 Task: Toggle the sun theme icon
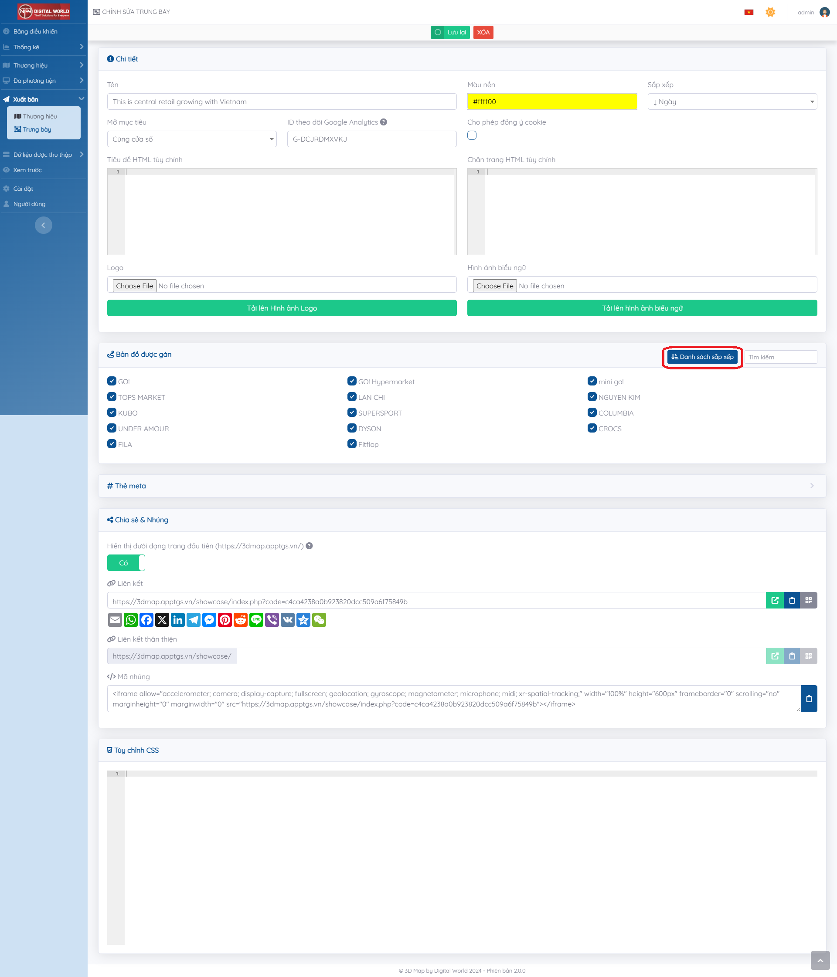click(x=770, y=12)
